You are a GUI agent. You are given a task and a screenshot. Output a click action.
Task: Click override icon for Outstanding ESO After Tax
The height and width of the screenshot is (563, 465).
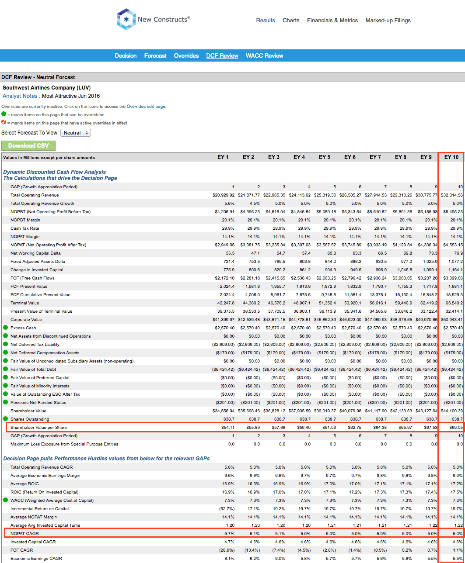6,394
